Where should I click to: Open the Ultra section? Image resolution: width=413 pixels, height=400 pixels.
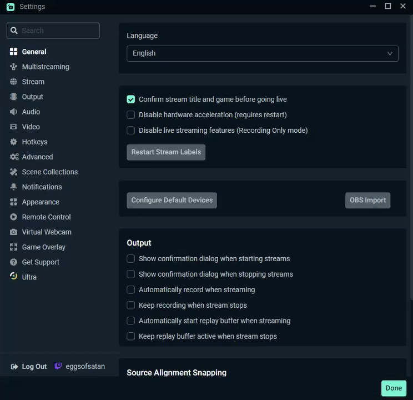pos(29,277)
